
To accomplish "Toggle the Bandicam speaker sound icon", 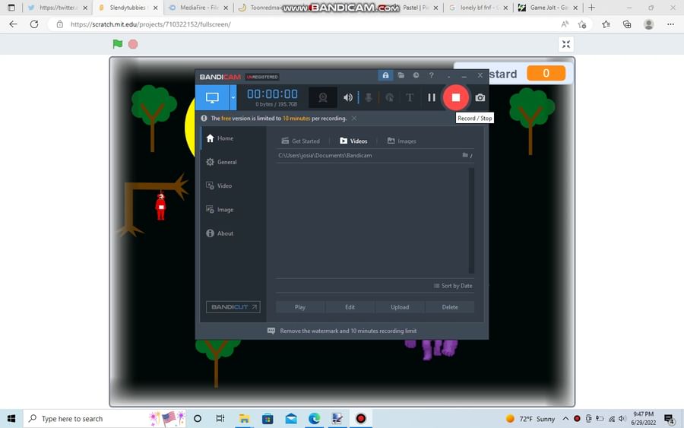I will (x=347, y=97).
